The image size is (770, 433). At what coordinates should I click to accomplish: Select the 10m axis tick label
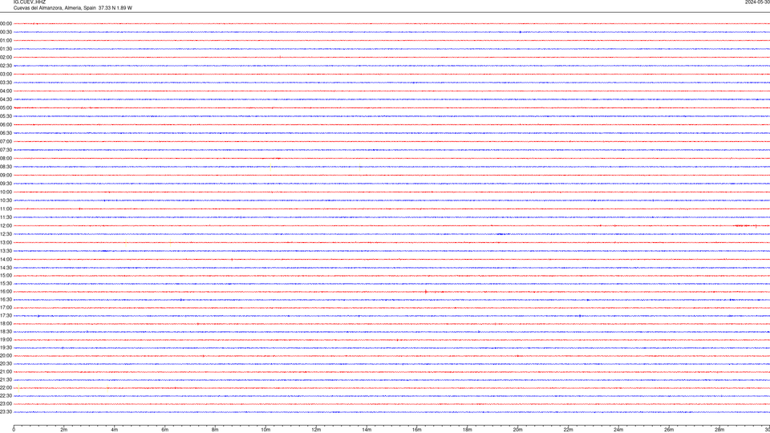click(265, 430)
